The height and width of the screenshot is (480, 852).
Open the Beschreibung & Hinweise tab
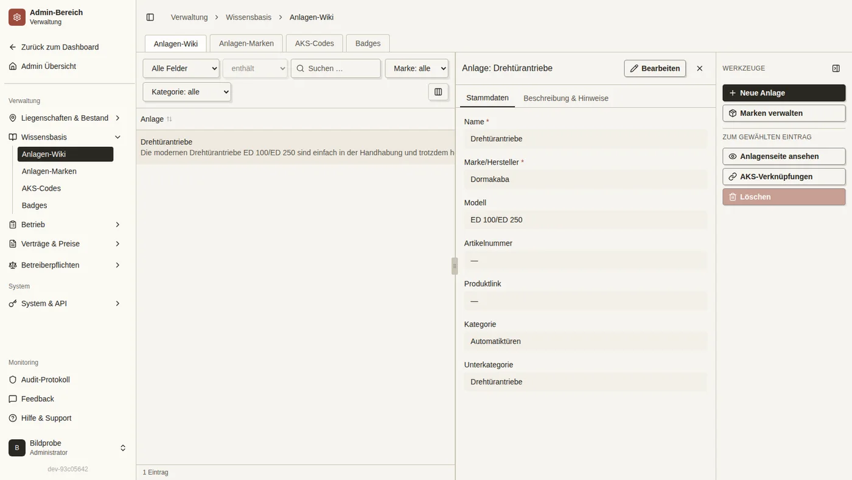(x=566, y=98)
